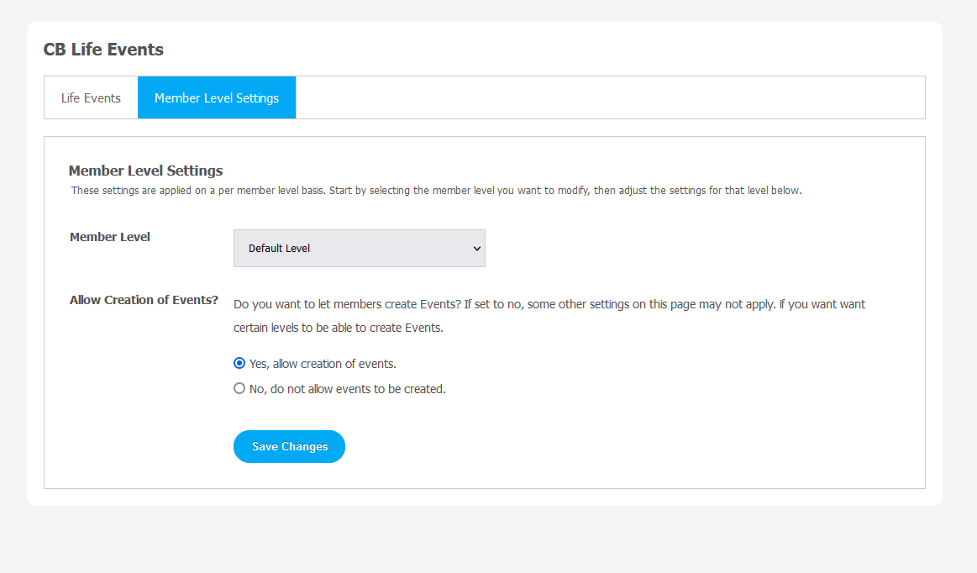Click the 'certain levels to be able' help text line
This screenshot has width=977, height=573.
tap(338, 328)
